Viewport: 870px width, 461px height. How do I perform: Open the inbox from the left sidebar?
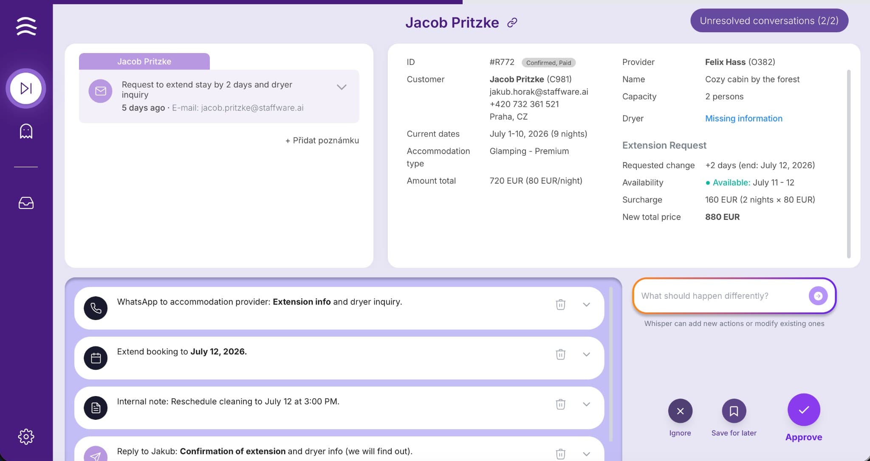pyautogui.click(x=26, y=203)
